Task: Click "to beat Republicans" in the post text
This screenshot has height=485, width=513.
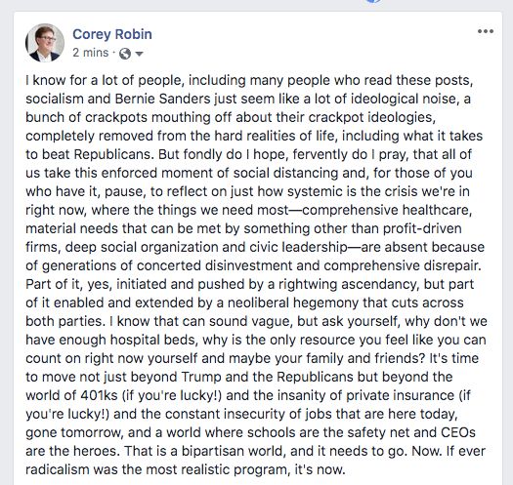Action: 89,154
